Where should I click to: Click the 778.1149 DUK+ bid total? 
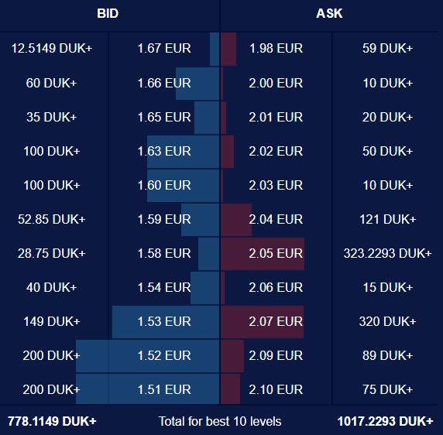pyautogui.click(x=52, y=421)
